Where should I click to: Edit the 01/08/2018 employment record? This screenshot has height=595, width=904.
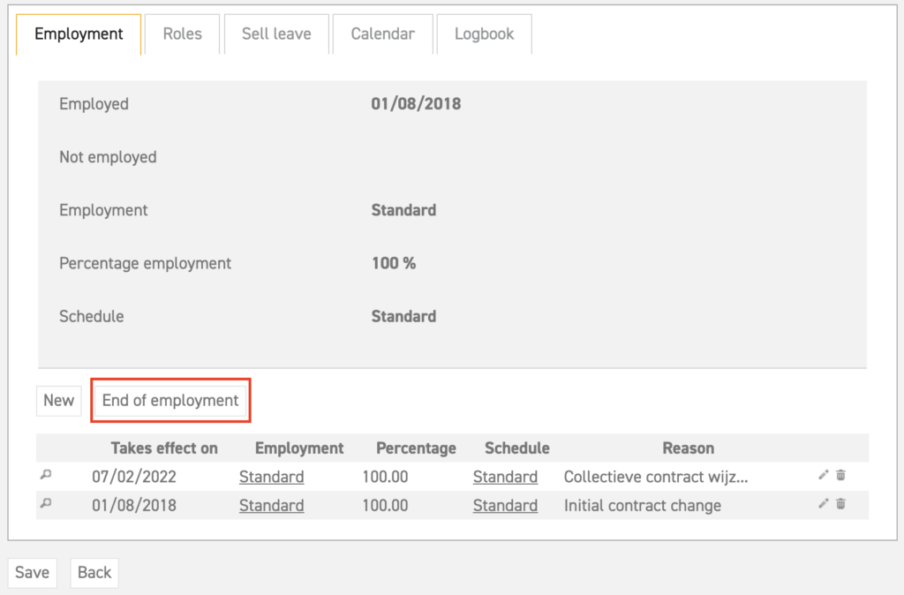pos(822,504)
